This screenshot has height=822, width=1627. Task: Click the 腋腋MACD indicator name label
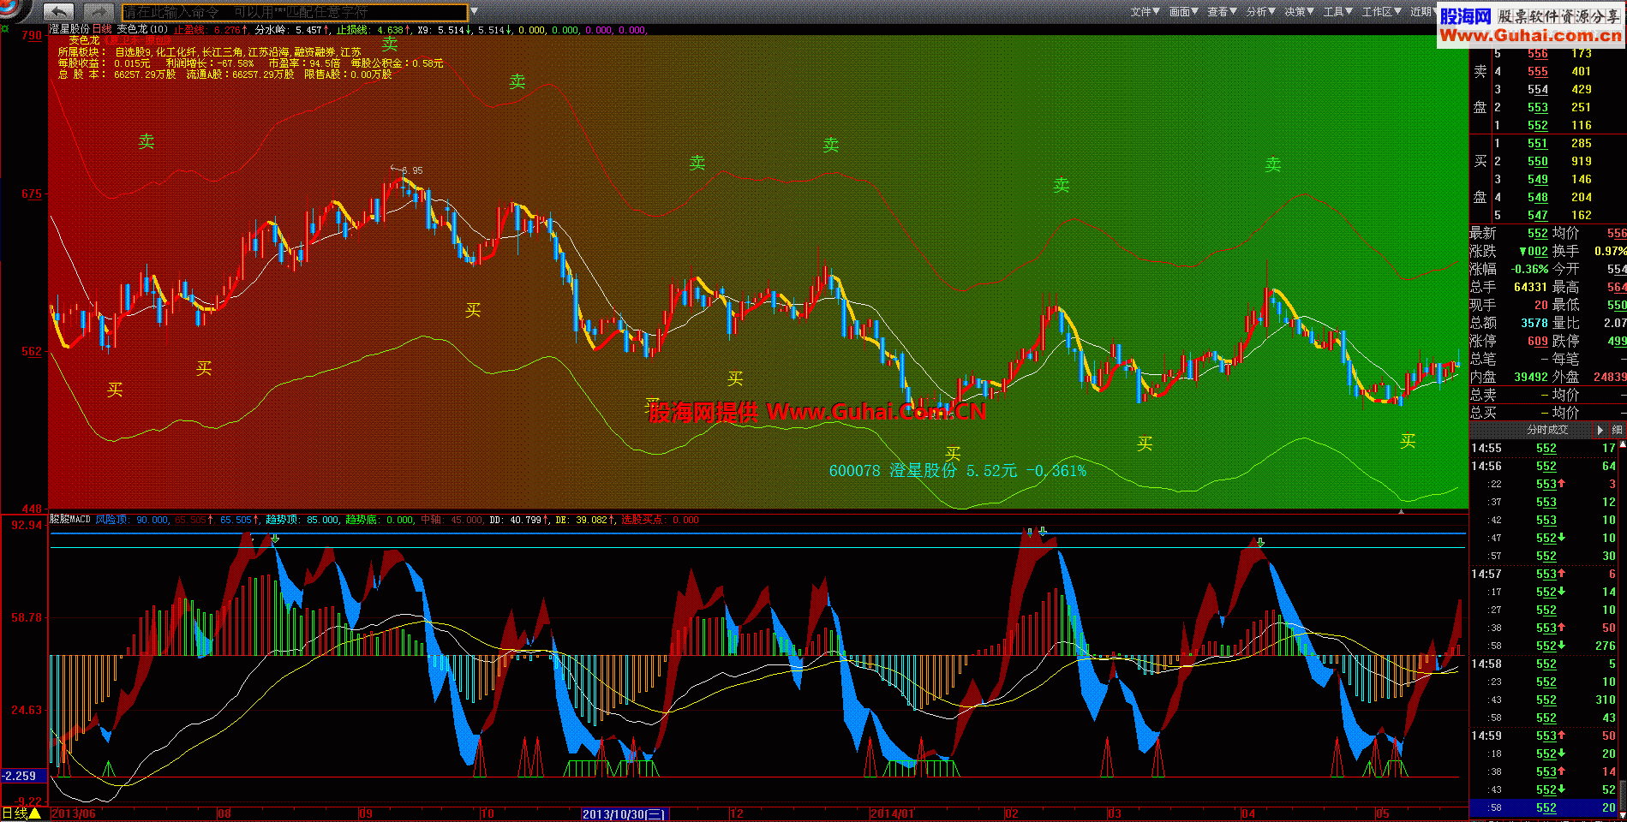tap(69, 520)
